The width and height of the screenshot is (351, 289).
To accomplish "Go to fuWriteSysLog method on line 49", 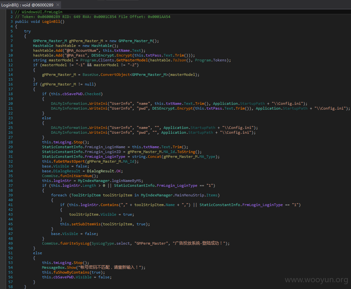I will coord(75,243).
